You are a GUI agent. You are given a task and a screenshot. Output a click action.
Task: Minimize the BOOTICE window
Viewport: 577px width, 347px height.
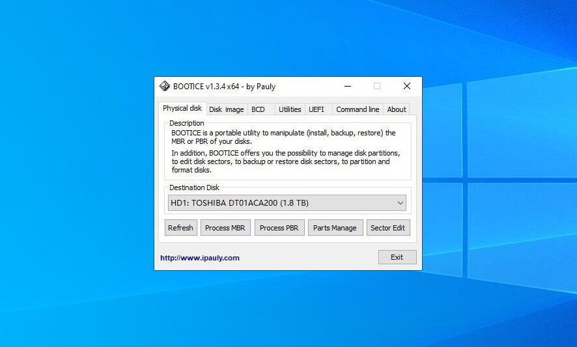click(x=348, y=86)
